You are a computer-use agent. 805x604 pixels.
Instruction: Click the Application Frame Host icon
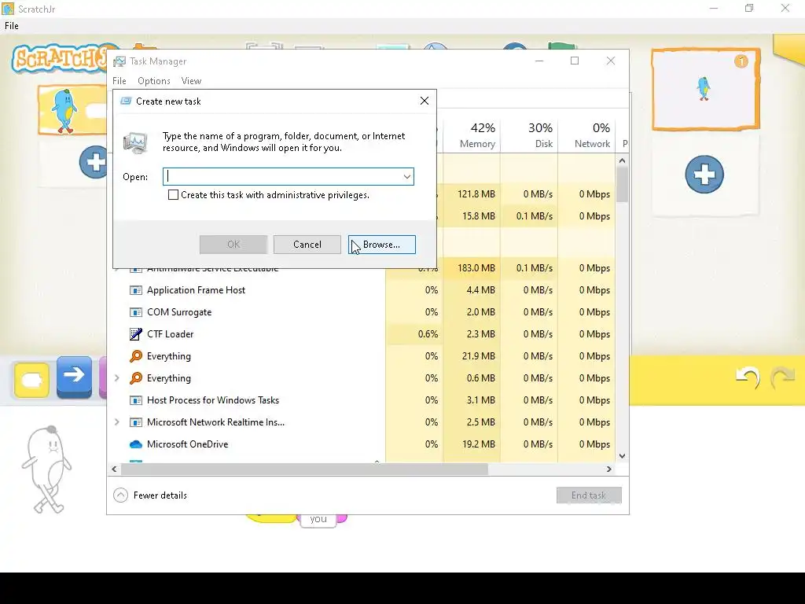[135, 290]
